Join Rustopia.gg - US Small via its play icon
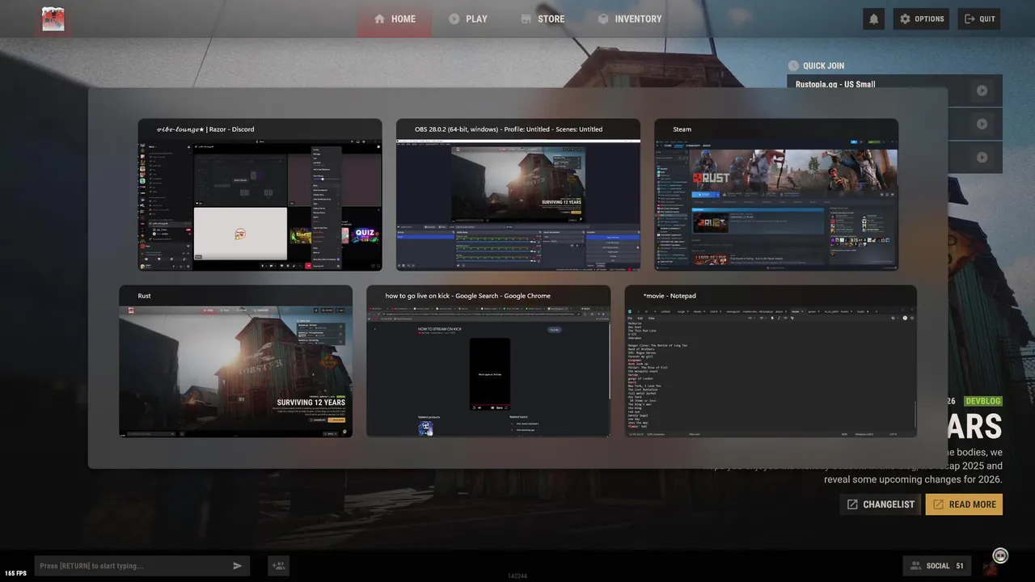The height and width of the screenshot is (582, 1035). [x=982, y=91]
